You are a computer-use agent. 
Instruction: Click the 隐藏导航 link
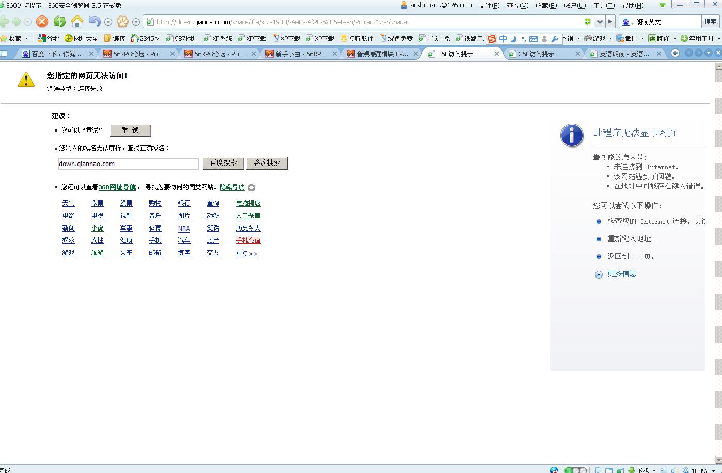click(232, 187)
